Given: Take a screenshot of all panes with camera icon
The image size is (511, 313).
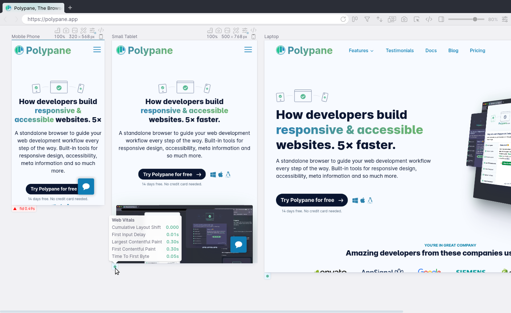Looking at the screenshot, I should pos(404,19).
